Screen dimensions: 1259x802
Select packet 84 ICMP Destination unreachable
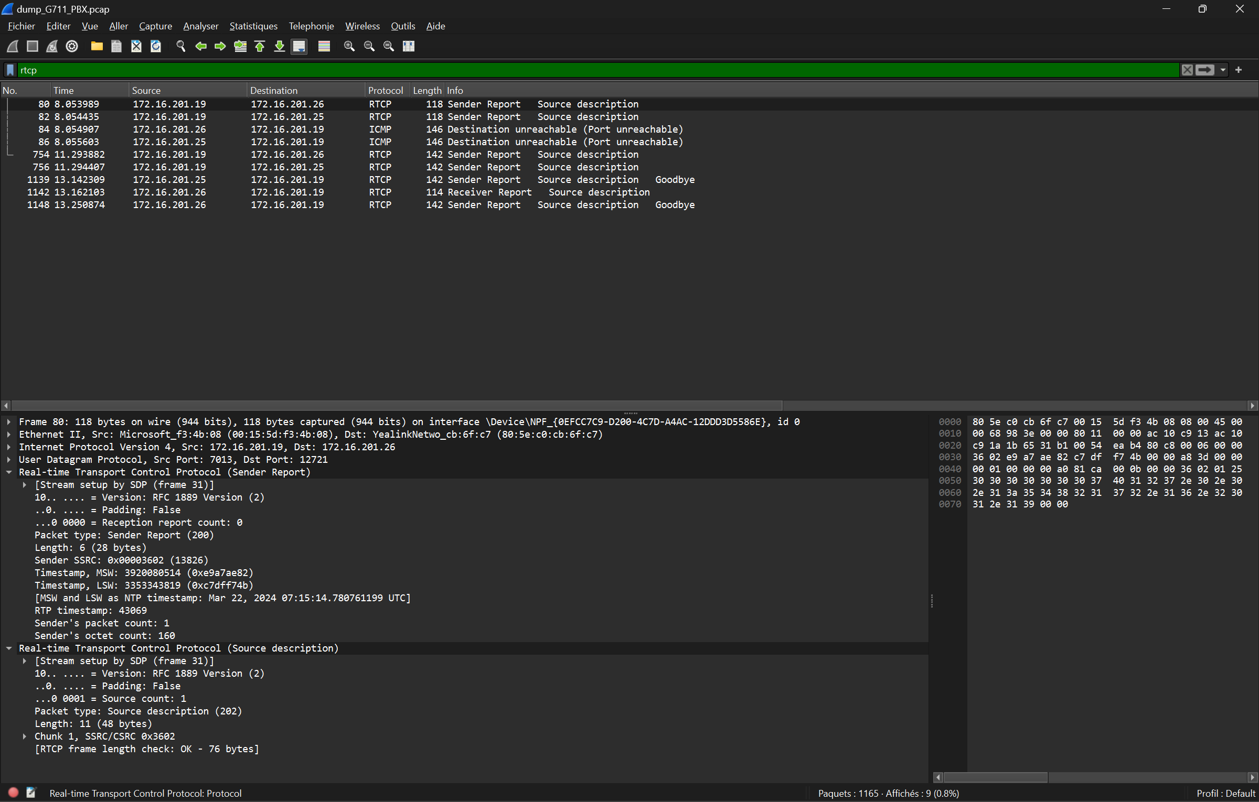[629, 129]
